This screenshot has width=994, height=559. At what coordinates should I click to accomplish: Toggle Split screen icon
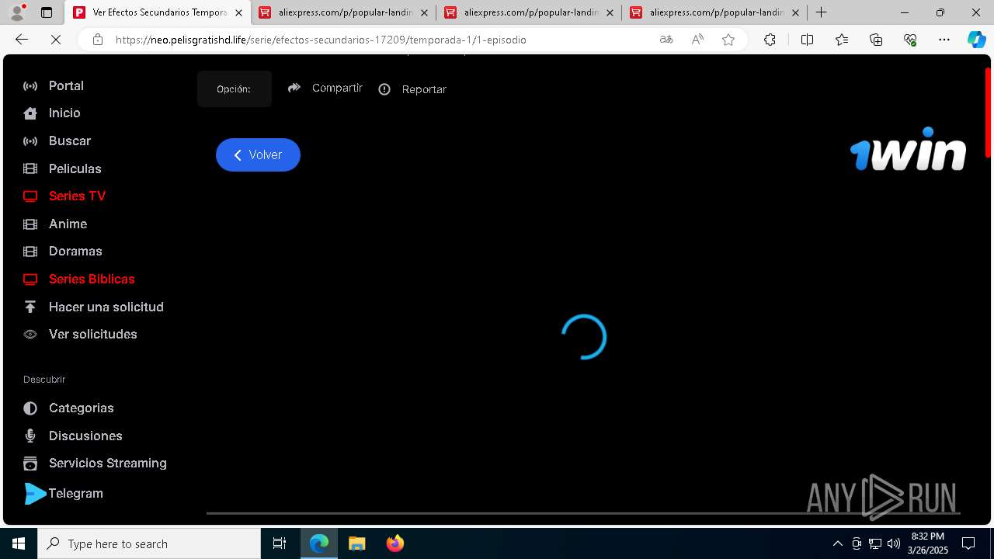(x=807, y=40)
